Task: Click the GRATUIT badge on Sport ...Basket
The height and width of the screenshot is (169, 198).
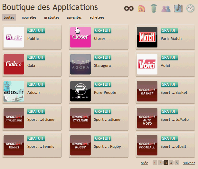Action: [169, 84]
